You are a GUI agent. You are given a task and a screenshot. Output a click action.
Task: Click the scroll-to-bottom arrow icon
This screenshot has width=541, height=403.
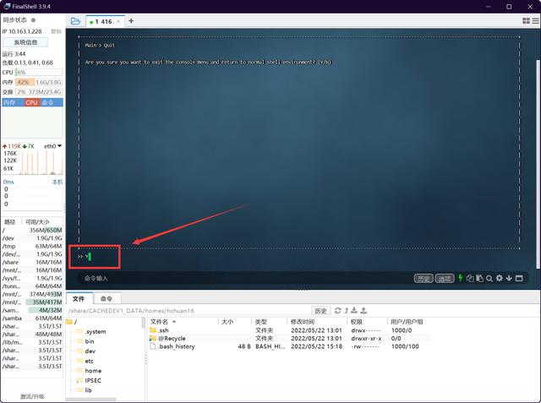coord(509,278)
